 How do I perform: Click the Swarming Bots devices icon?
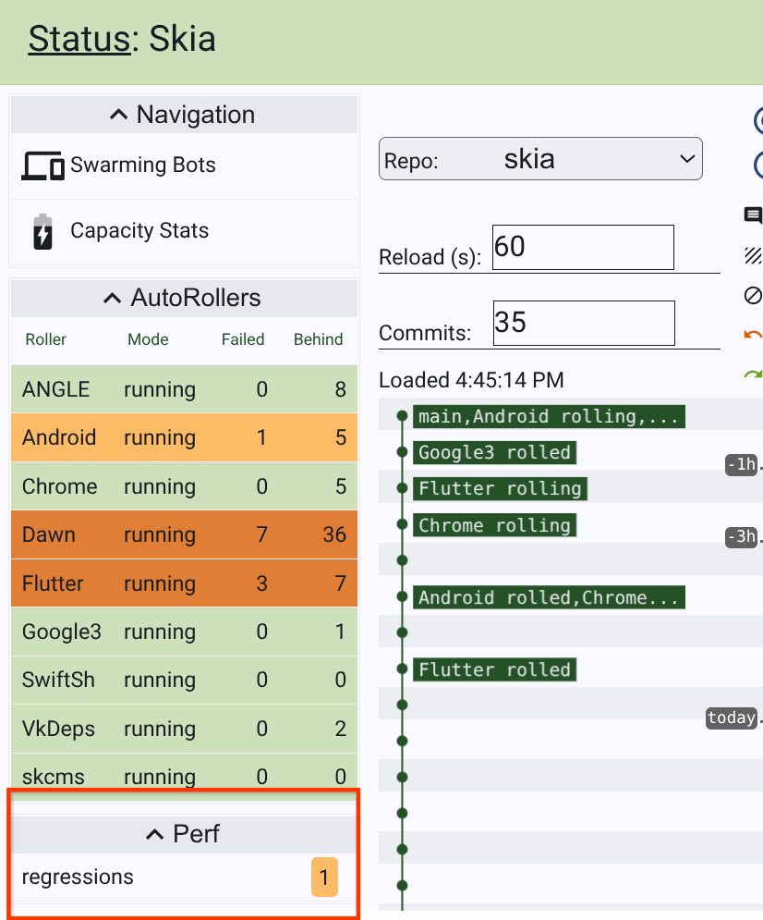point(42,166)
